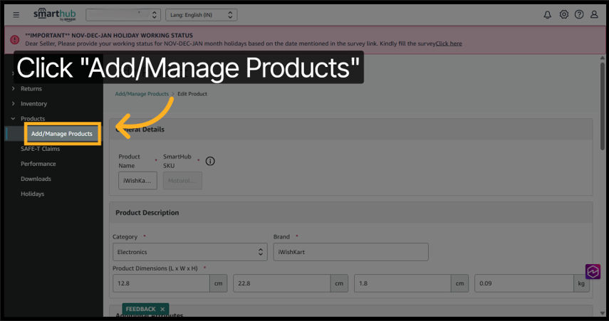Open the language selector dropdown
609x321 pixels.
point(201,15)
